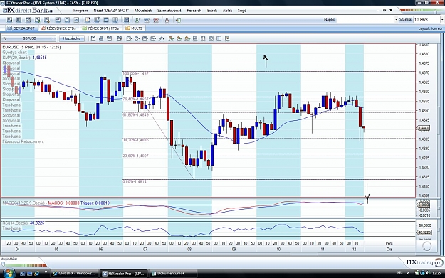Viewport: 445px width, 278px height.
Task: Switch to GlobalFX - Windows taskbar item
Action: (74, 274)
